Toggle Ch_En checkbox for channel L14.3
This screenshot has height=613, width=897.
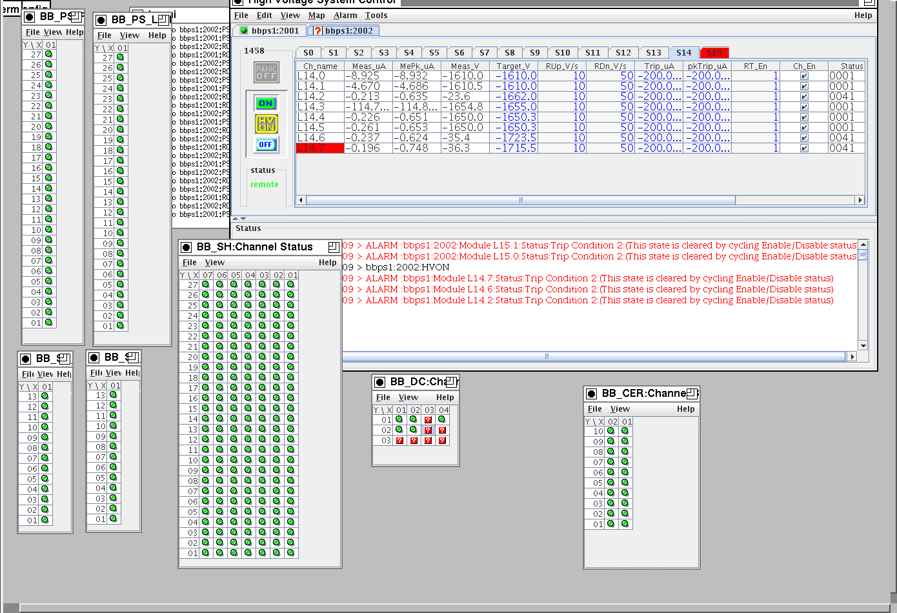(x=804, y=106)
